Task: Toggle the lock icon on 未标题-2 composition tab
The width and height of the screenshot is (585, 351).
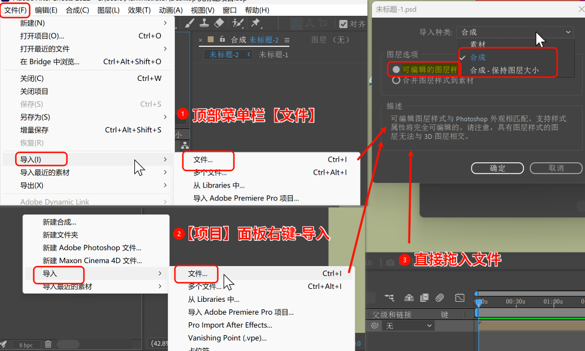Action: [x=222, y=39]
